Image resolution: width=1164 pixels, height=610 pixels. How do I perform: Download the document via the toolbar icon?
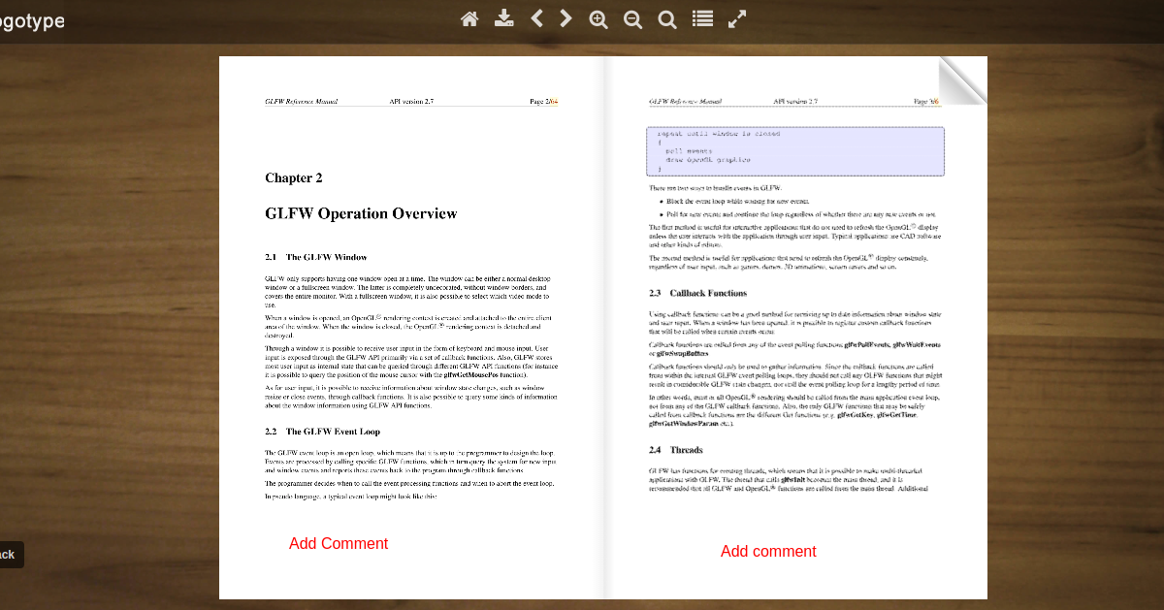[x=503, y=18]
